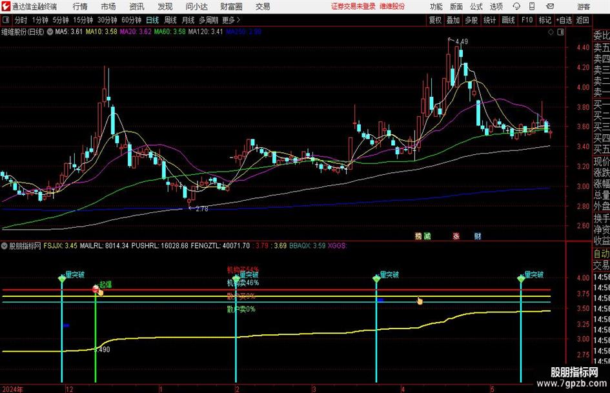
Task: Click the 画线 drawing button
Action: [508, 20]
